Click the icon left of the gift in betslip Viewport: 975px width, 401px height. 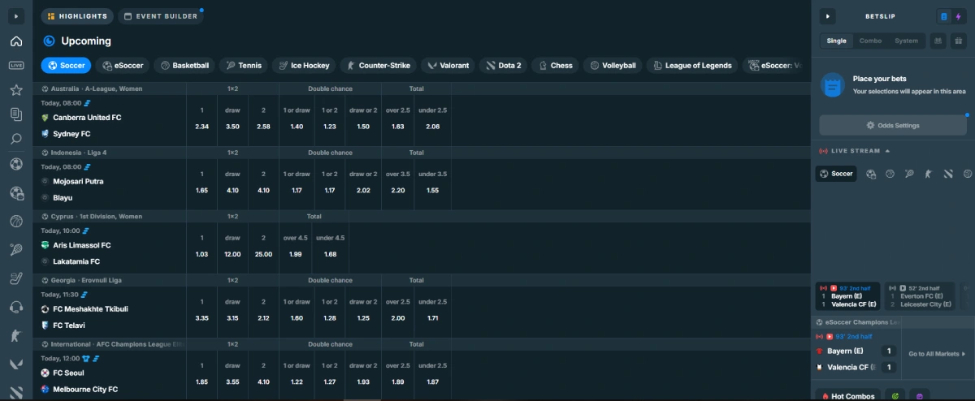[x=938, y=41]
